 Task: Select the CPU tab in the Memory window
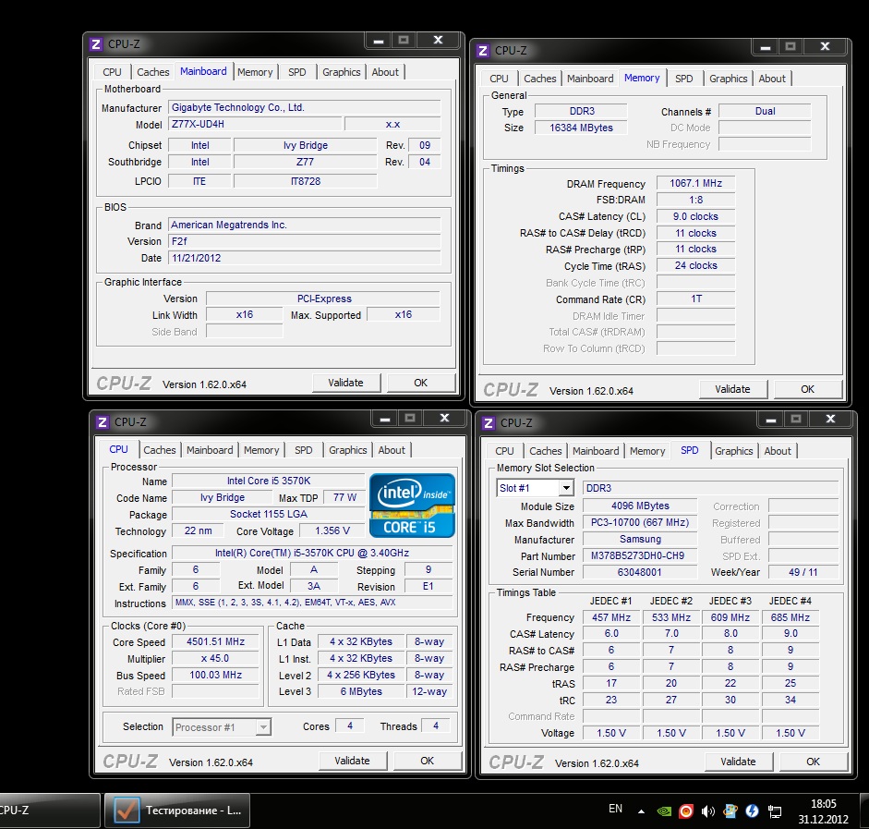[499, 79]
